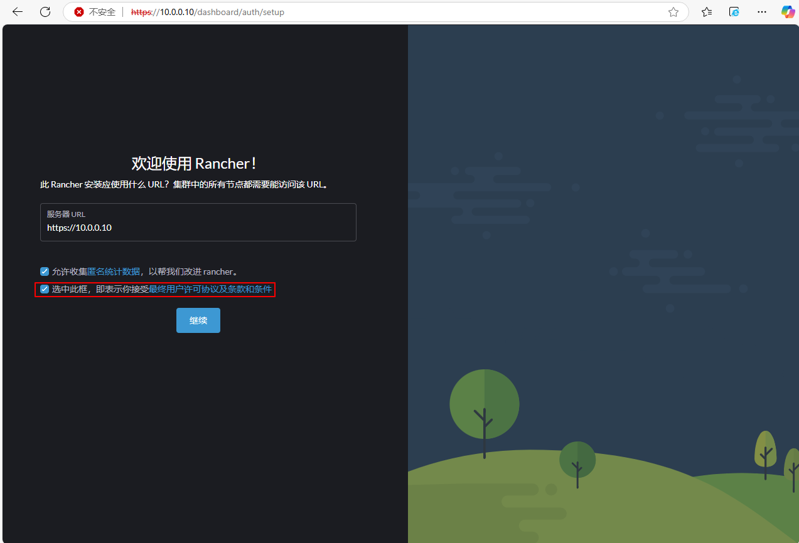Reload the page with the refresh icon
The image size is (799, 543).
[x=45, y=12]
